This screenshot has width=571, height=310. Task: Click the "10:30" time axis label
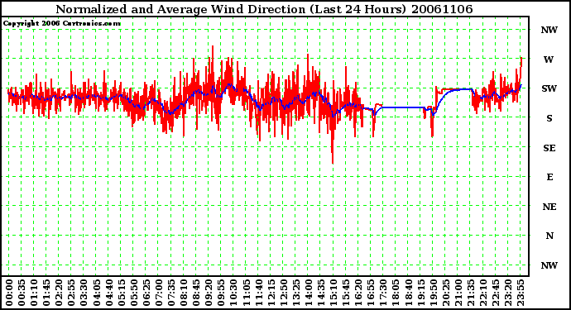pos(233,293)
